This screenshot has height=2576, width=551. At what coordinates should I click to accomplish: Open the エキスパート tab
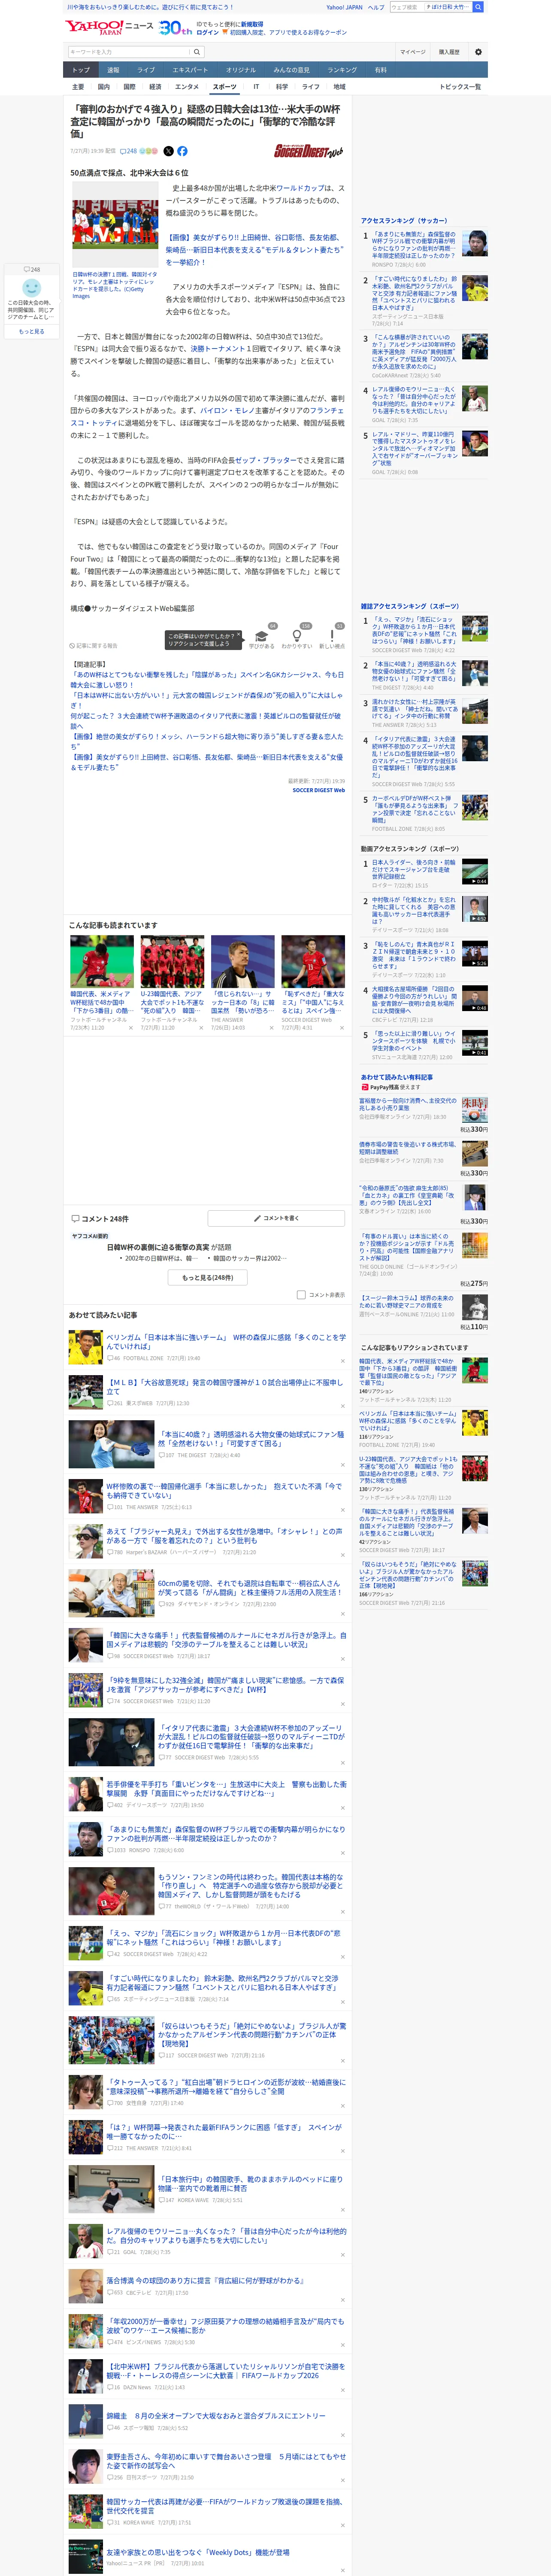[190, 70]
